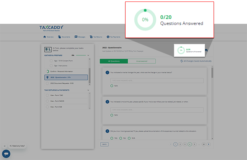Click the location pin on the Questionnaire task
The image size is (247, 160).
48,77
